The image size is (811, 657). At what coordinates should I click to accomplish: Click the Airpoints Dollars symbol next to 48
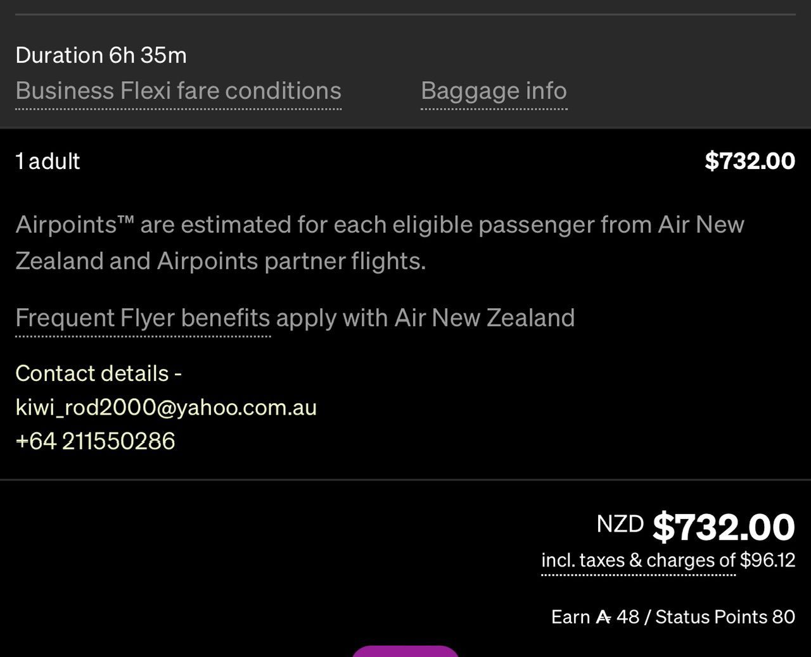pos(603,617)
